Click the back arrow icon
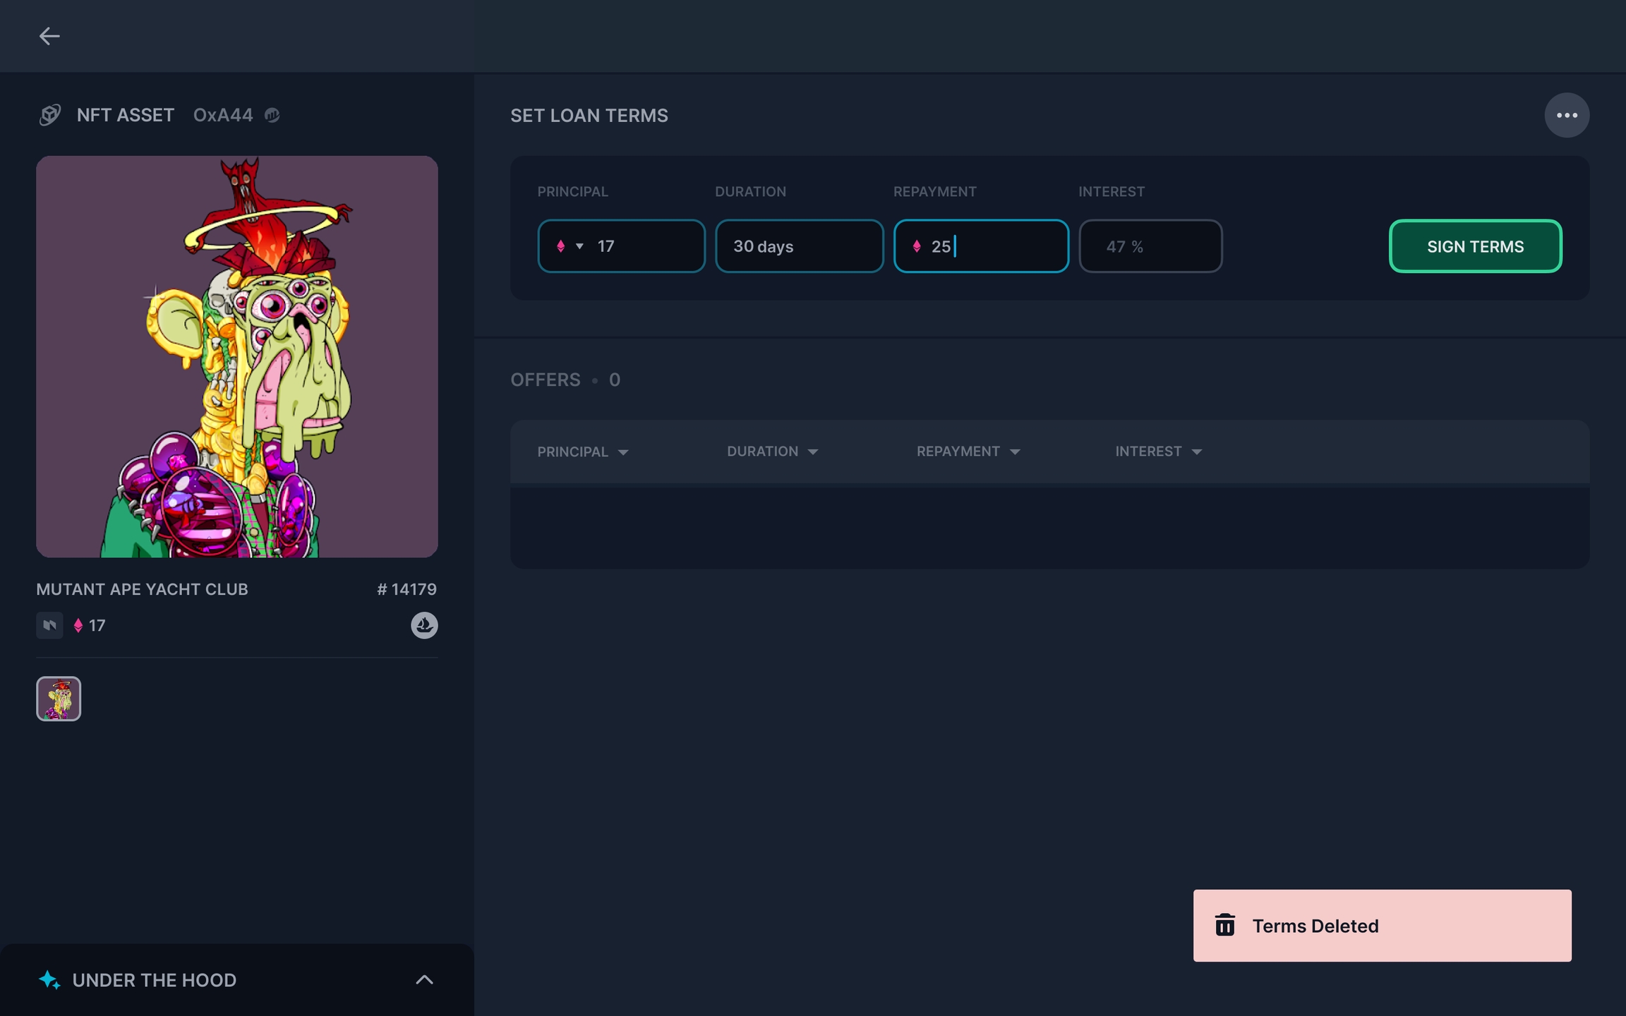 (49, 36)
